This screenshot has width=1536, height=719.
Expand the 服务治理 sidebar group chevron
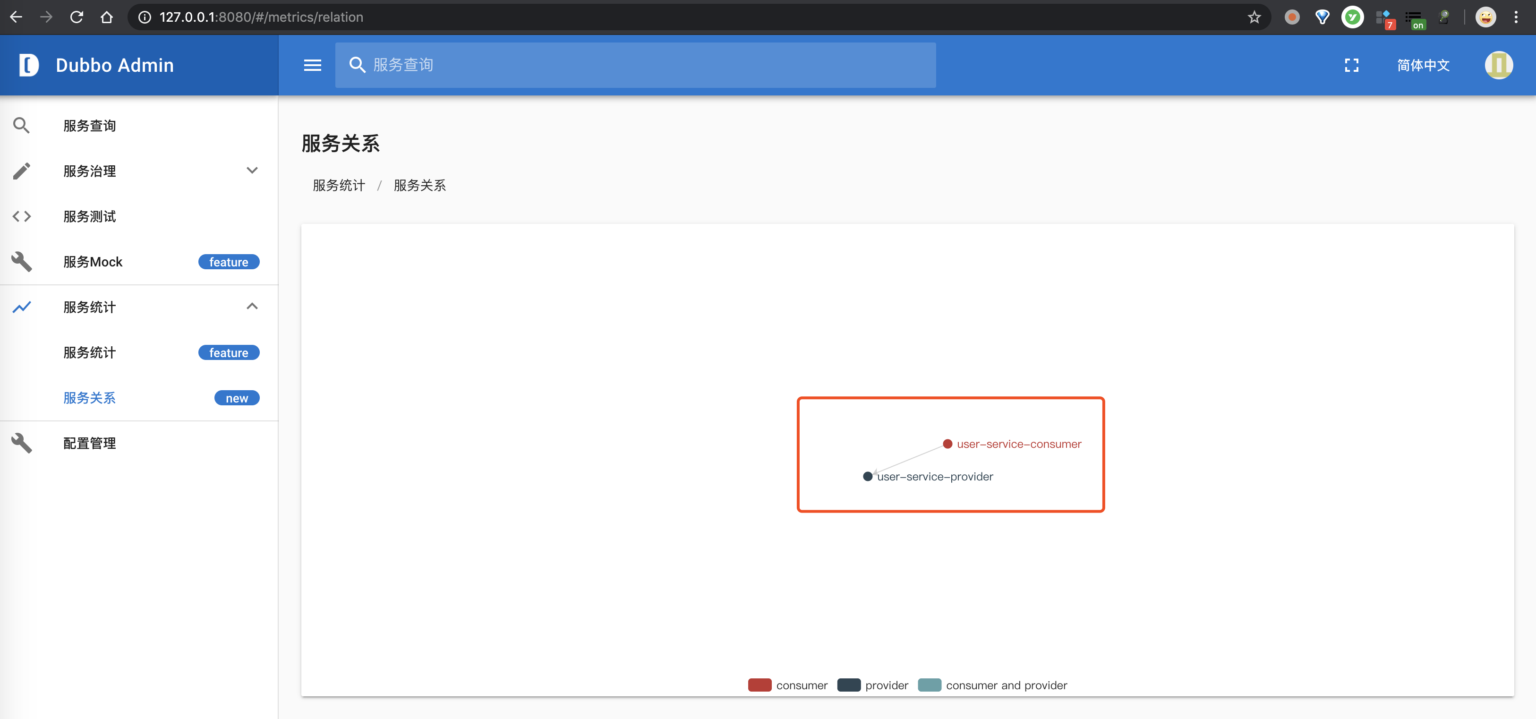click(252, 171)
